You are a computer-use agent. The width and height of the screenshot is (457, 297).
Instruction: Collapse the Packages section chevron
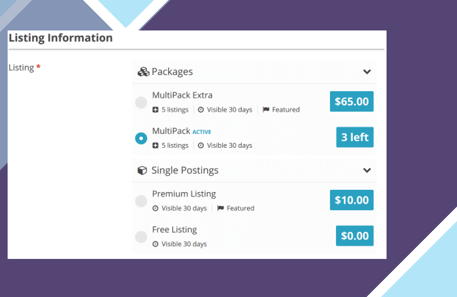click(367, 72)
